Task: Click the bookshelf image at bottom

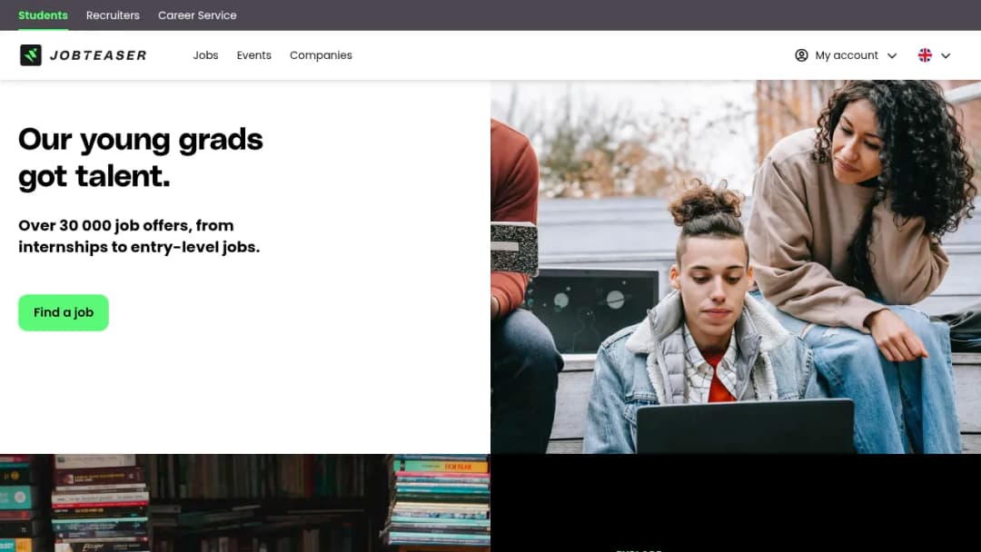Action: tap(245, 503)
